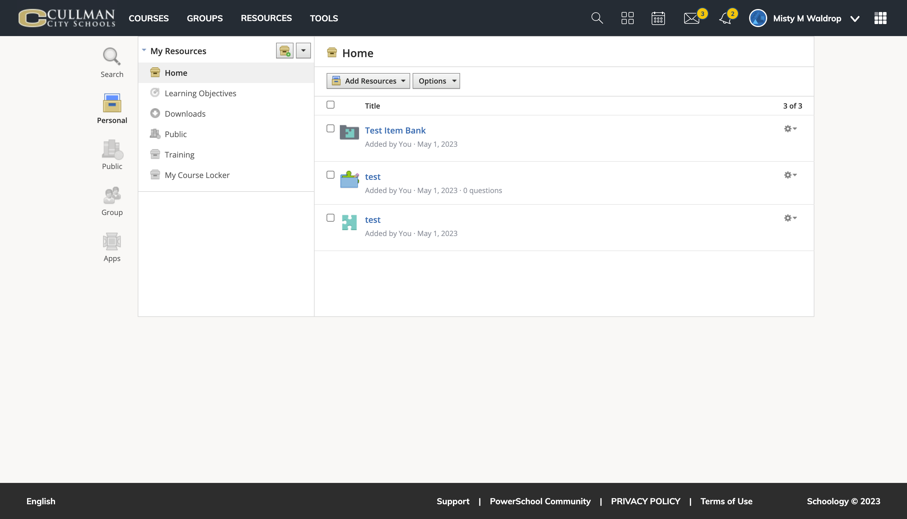Open messages envelope icon
The image size is (907, 519).
[691, 18]
